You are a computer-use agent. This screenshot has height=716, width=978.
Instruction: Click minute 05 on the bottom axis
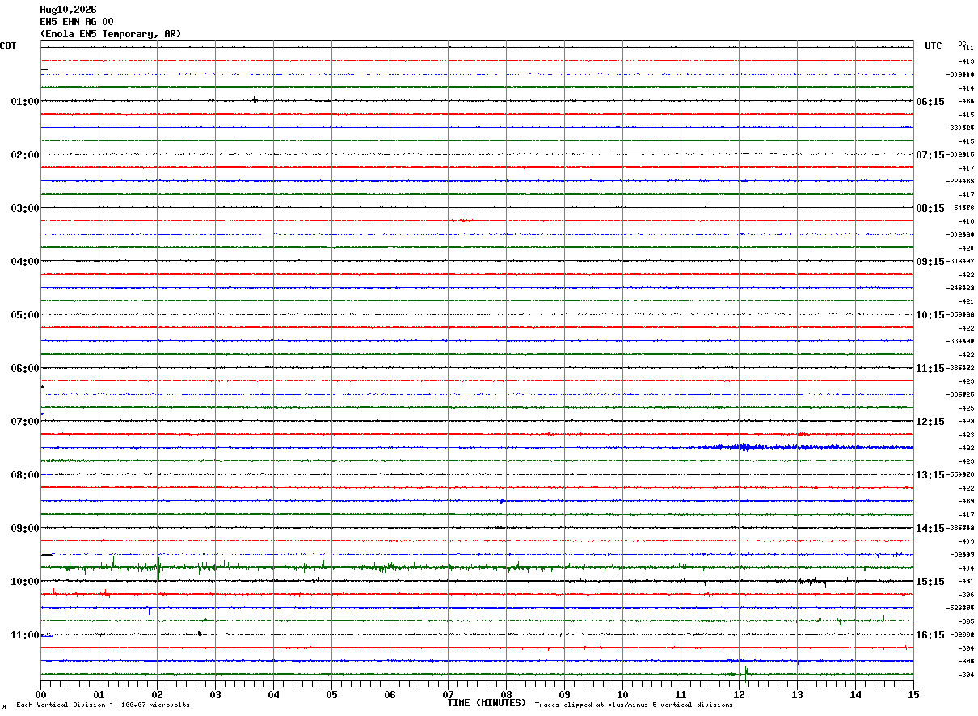pos(331,694)
